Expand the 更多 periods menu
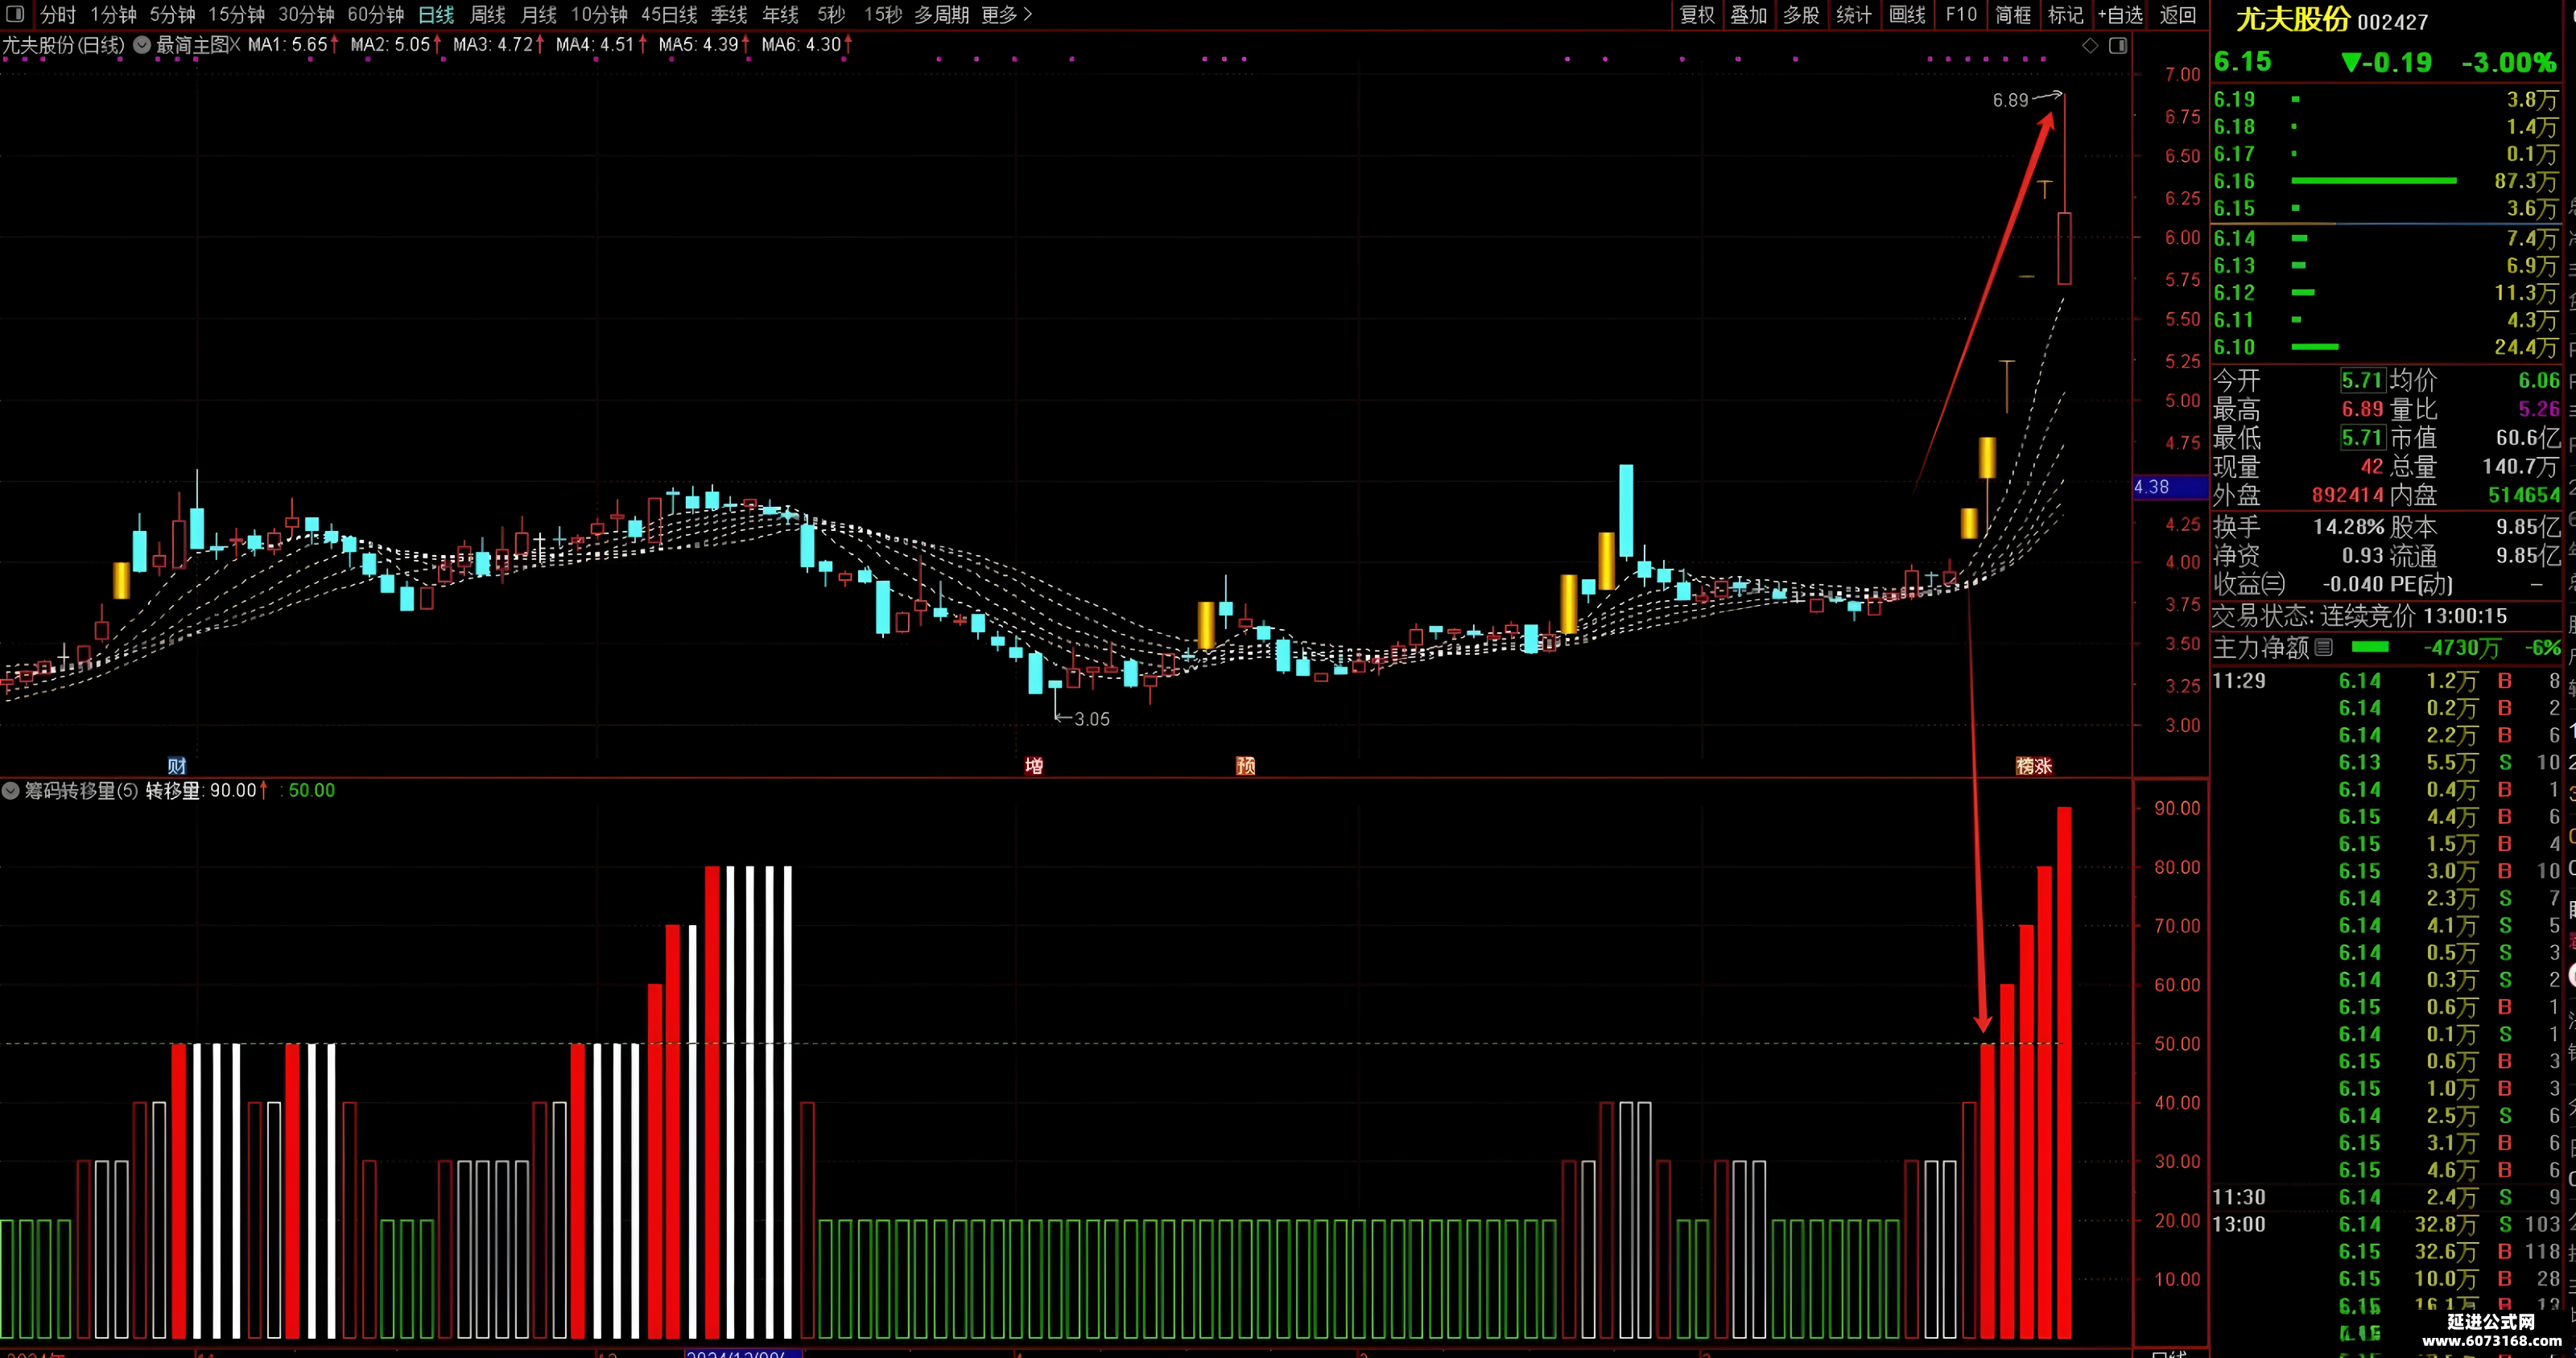Viewport: 2576px width, 1358px height. (x=1006, y=15)
